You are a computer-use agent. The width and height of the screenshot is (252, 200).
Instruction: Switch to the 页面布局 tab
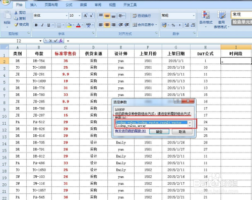51,5
